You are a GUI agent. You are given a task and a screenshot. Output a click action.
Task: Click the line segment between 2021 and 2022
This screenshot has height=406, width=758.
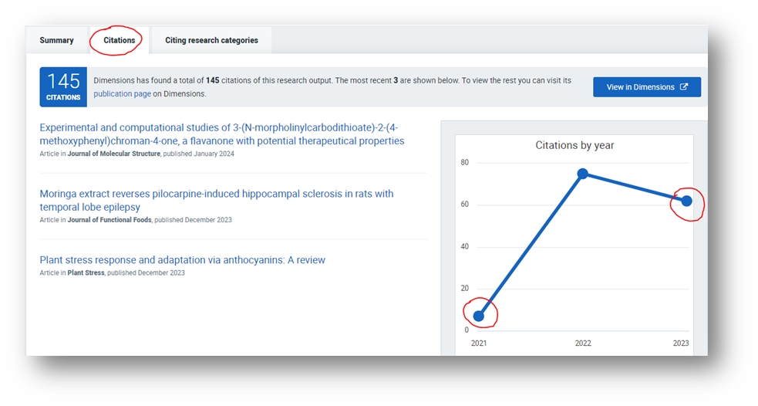(x=531, y=245)
